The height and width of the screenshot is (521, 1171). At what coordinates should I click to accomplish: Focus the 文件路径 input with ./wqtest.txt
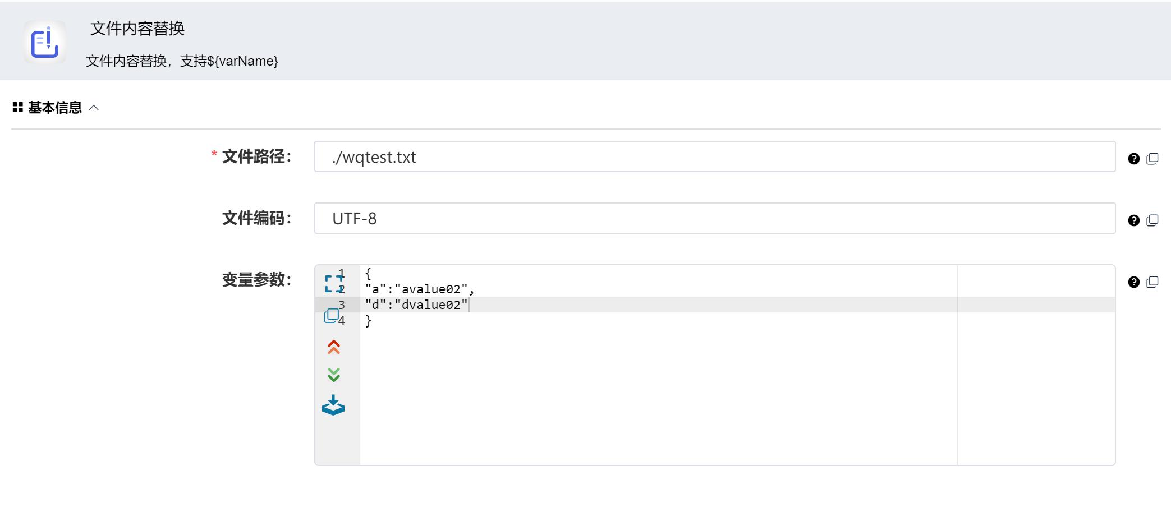pos(714,157)
